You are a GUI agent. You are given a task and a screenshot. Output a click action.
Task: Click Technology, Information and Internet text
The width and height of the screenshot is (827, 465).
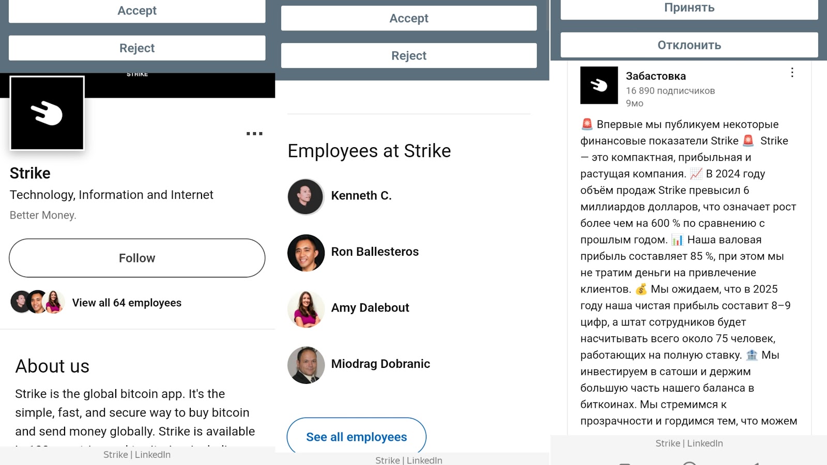(112, 195)
